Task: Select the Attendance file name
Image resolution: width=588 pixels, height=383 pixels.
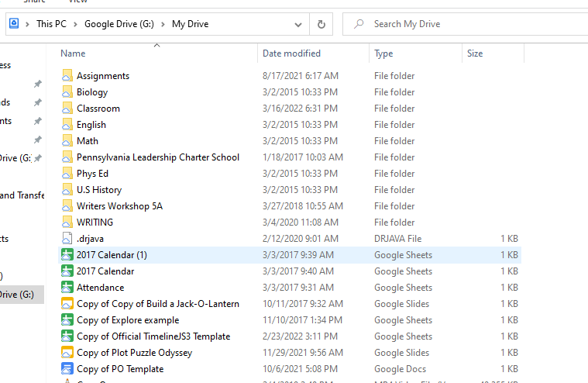Action: pos(101,288)
